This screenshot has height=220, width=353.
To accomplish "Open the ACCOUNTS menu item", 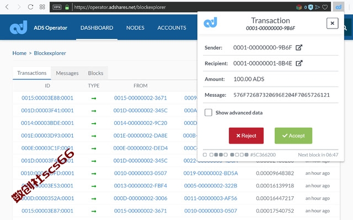I will [x=172, y=28].
